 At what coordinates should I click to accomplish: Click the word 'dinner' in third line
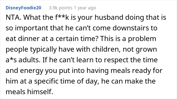(x=29, y=38)
